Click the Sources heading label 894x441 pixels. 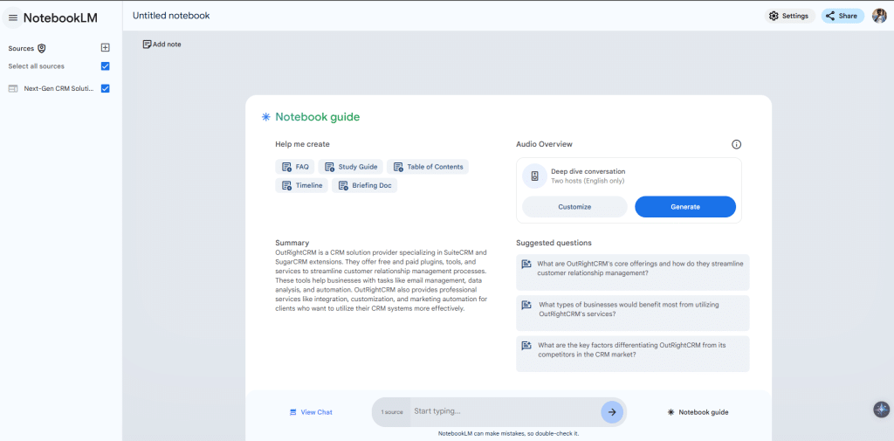21,49
